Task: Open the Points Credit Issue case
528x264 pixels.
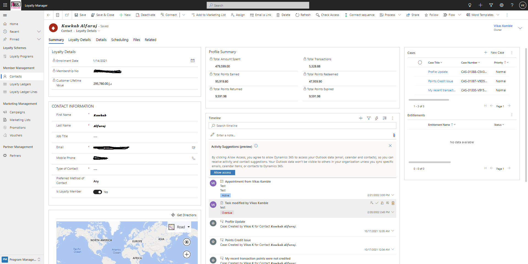Action: click(x=441, y=81)
